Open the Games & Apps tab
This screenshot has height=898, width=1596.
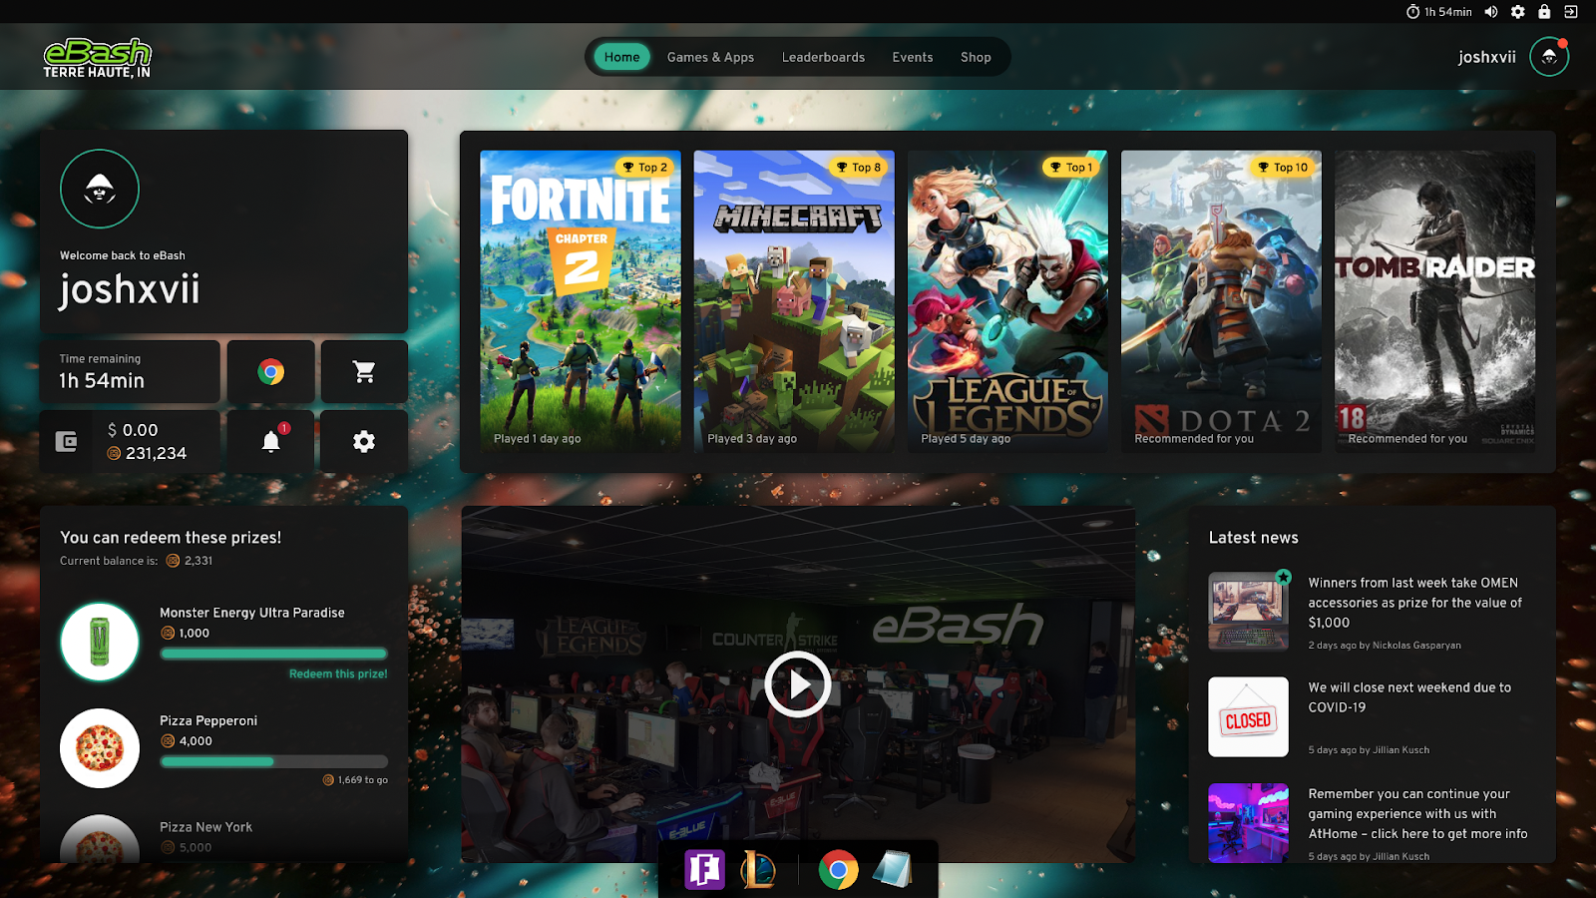(710, 57)
